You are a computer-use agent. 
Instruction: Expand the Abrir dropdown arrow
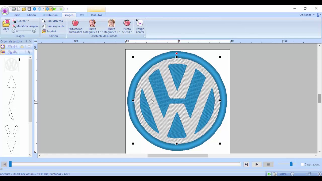coord(6,32)
